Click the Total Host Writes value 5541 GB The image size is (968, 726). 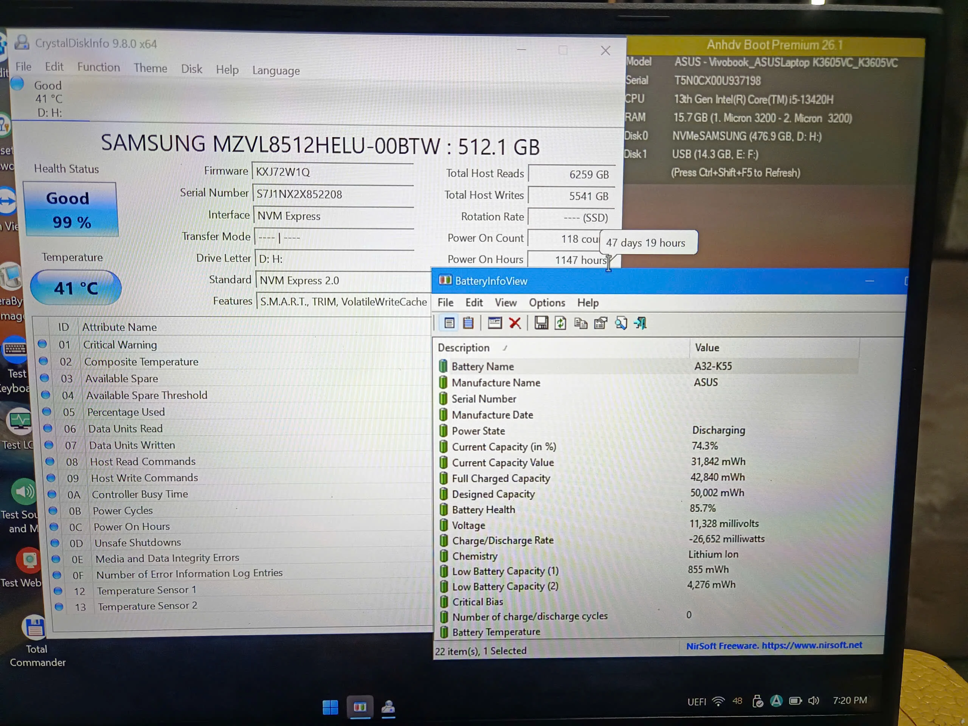(571, 196)
